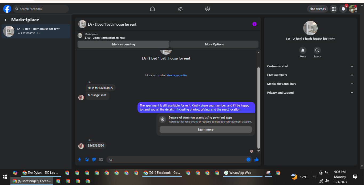Click the Aa message input field
This screenshot has width=364, height=185.
176,160
